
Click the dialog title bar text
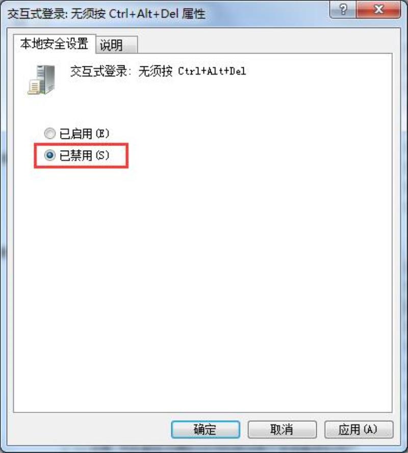coord(106,14)
